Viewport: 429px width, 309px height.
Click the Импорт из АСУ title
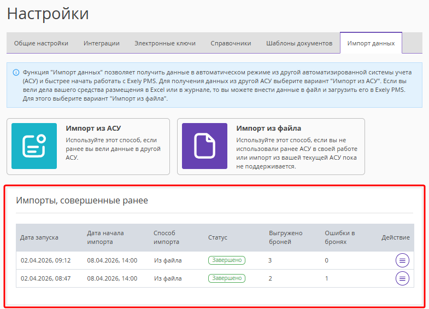[93, 128]
